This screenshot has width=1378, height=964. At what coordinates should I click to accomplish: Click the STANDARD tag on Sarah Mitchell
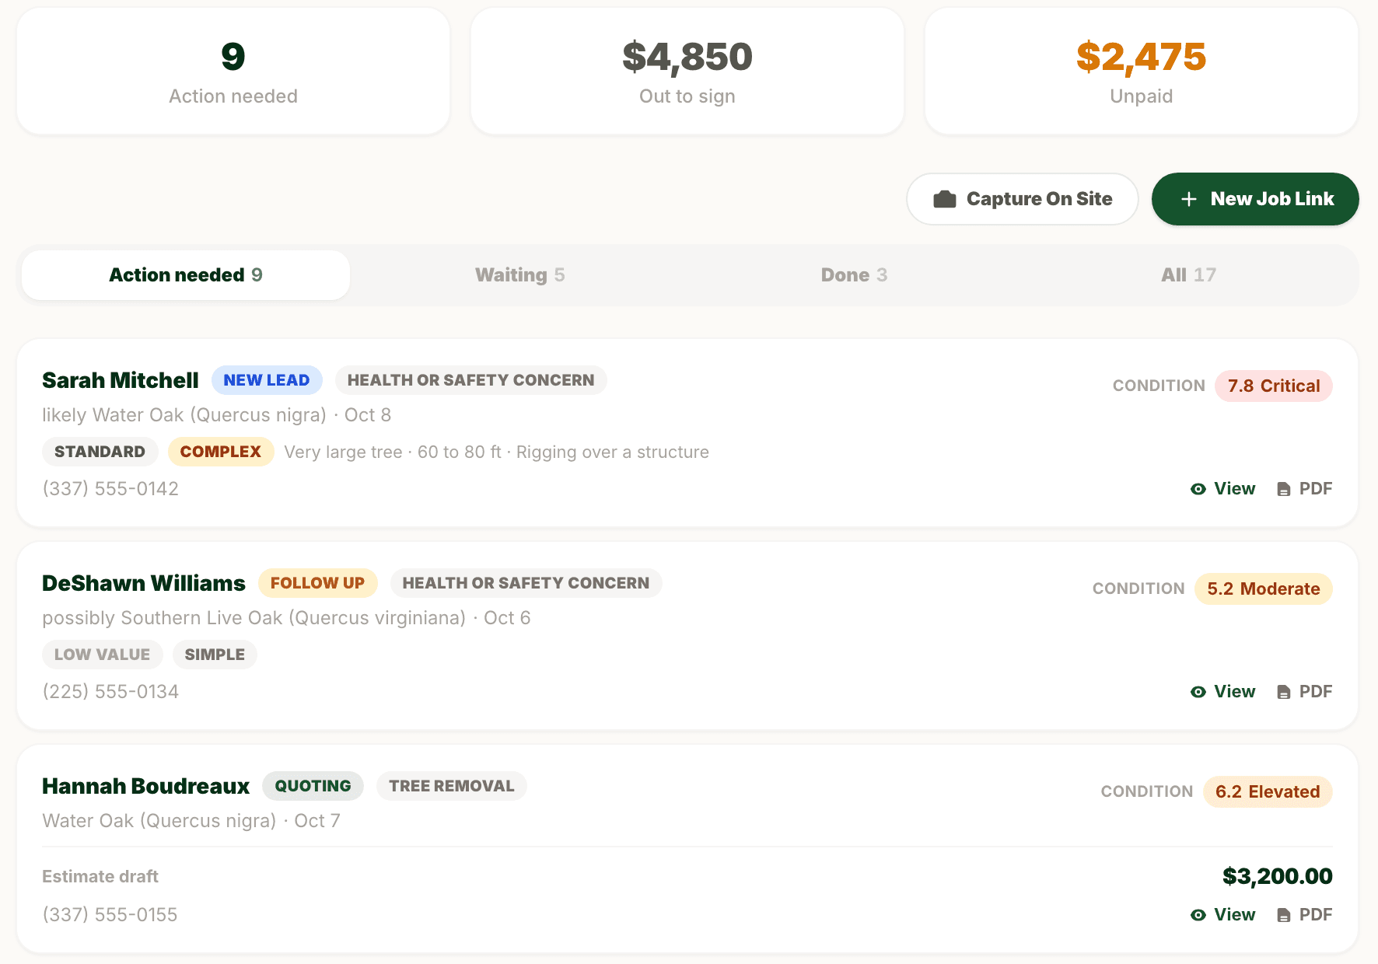pyautogui.click(x=100, y=452)
